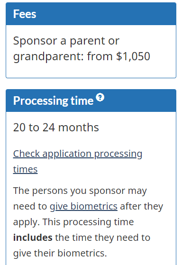
Task: Click 'apply. This processing time' line
Action: [x=73, y=222]
